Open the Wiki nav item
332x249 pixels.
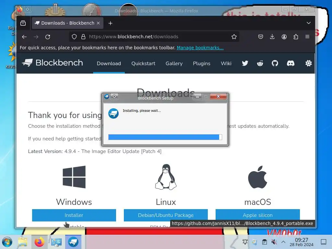pos(226,63)
